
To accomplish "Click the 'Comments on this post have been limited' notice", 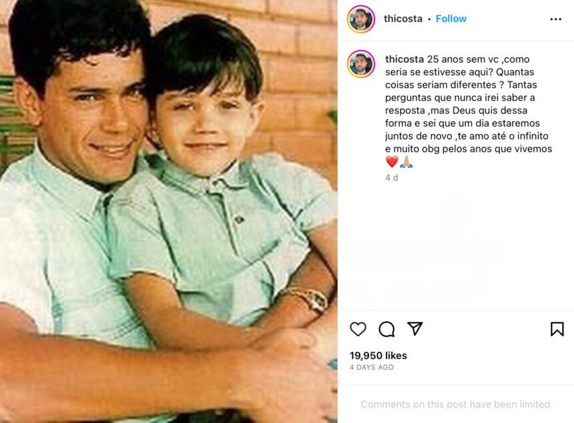I will point(457,404).
